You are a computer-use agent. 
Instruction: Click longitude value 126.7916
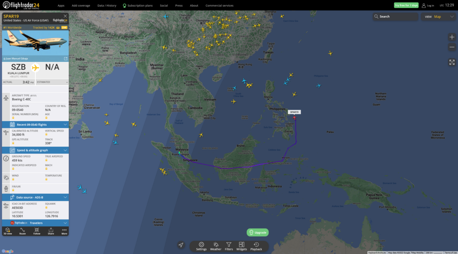[x=51, y=216]
